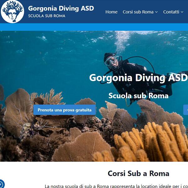The width and height of the screenshot is (188, 188).
Task: Click the Corsi Sub a Roma section heading
Action: coord(138,173)
